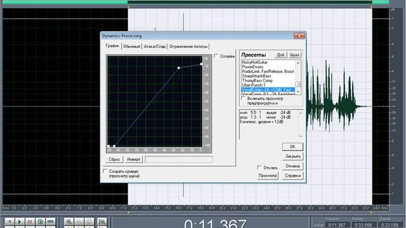Click the readout field next to Инверт
Image resolution: width=406 pixels, height=228 pixels.
[x=179, y=159]
